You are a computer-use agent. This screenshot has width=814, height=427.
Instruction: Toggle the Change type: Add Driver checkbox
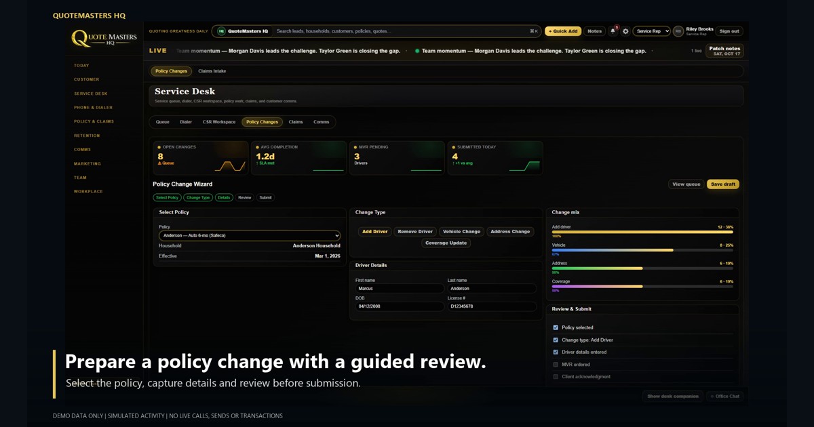point(556,340)
